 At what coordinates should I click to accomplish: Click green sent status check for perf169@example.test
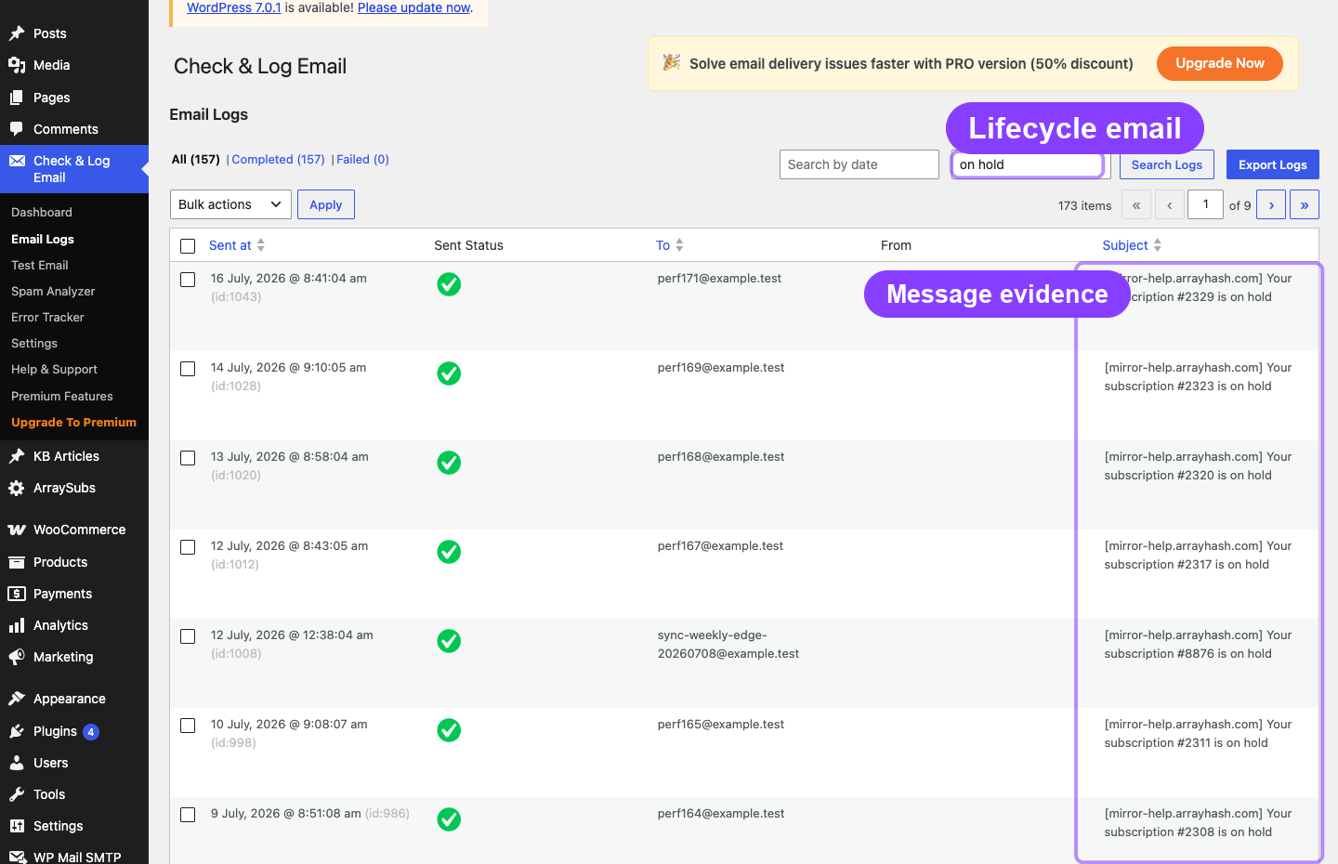(449, 373)
